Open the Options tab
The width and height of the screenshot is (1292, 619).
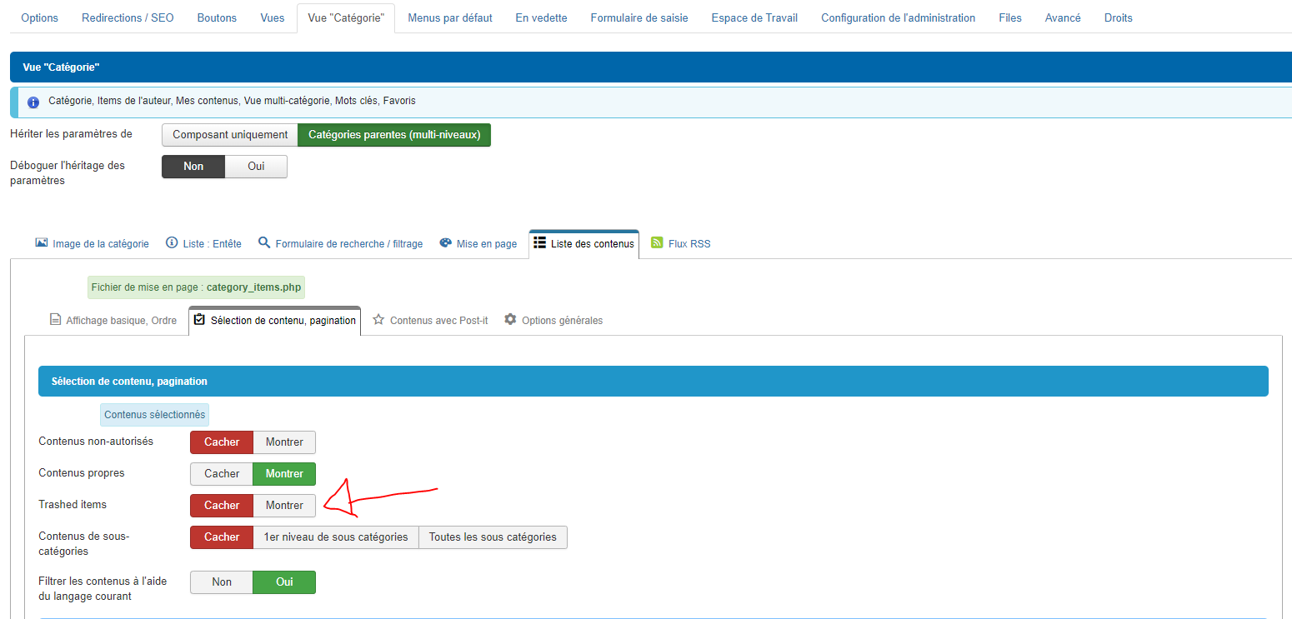click(x=39, y=17)
